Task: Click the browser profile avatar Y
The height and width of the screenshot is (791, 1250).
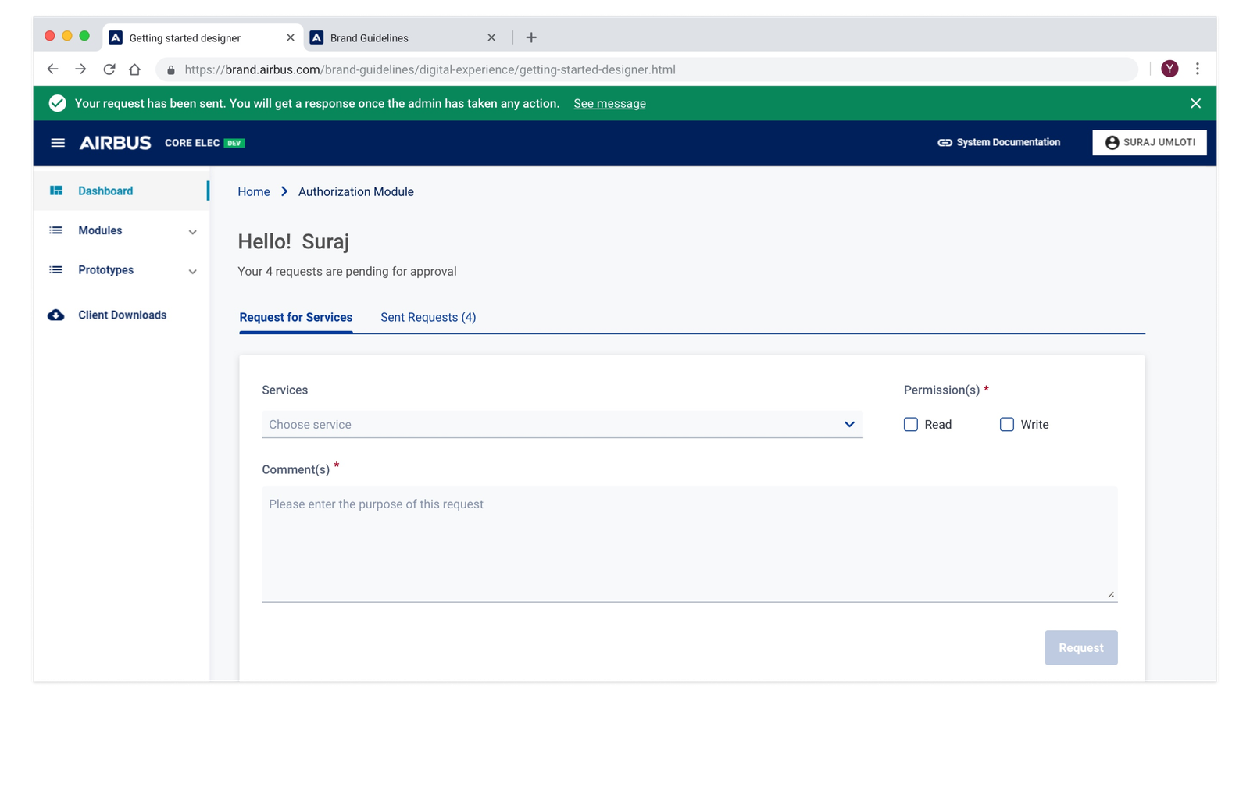Action: click(1170, 69)
